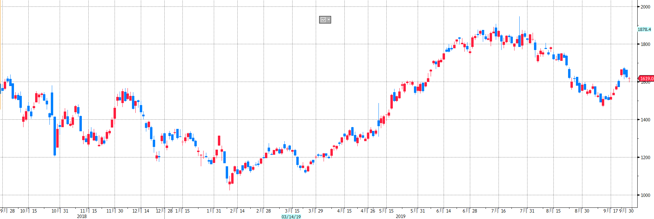The height and width of the screenshot is (219, 654).
Task: Click the 2000 price axis label
Action: click(645, 7)
